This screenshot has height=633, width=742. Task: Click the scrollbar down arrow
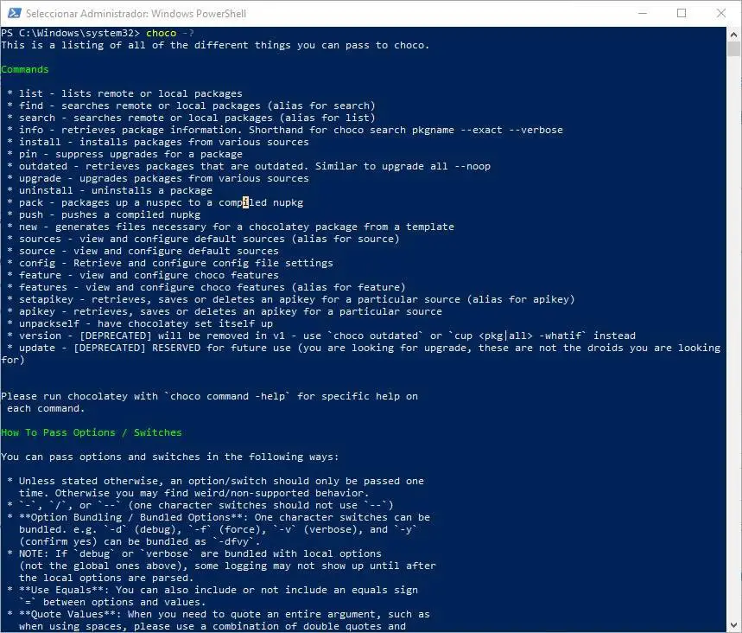click(x=733, y=625)
